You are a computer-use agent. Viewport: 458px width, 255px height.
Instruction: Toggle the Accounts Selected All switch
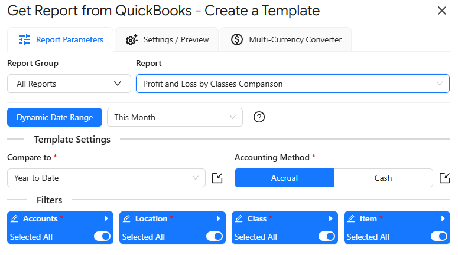click(102, 236)
